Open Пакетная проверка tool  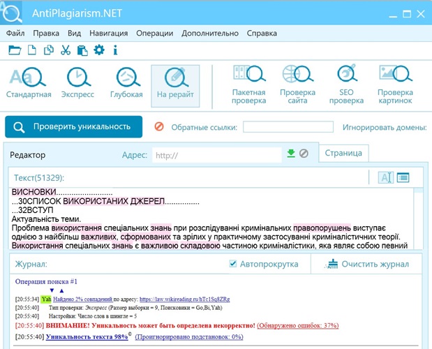pos(248,85)
